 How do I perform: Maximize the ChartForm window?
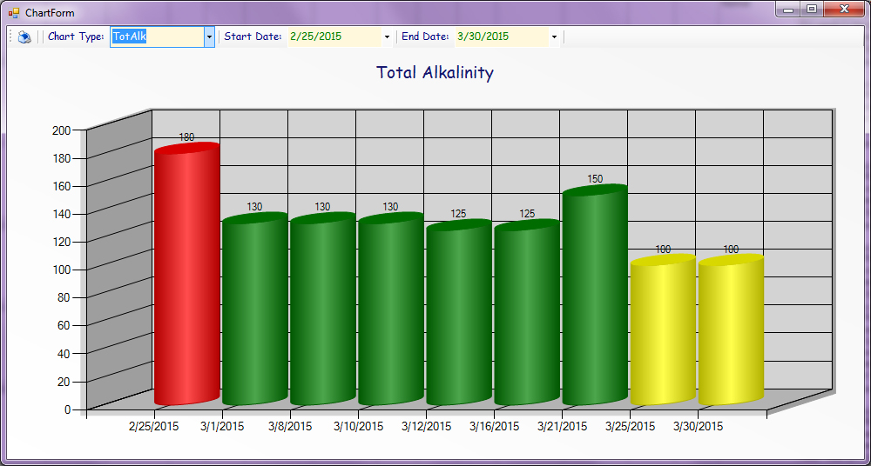tap(812, 10)
